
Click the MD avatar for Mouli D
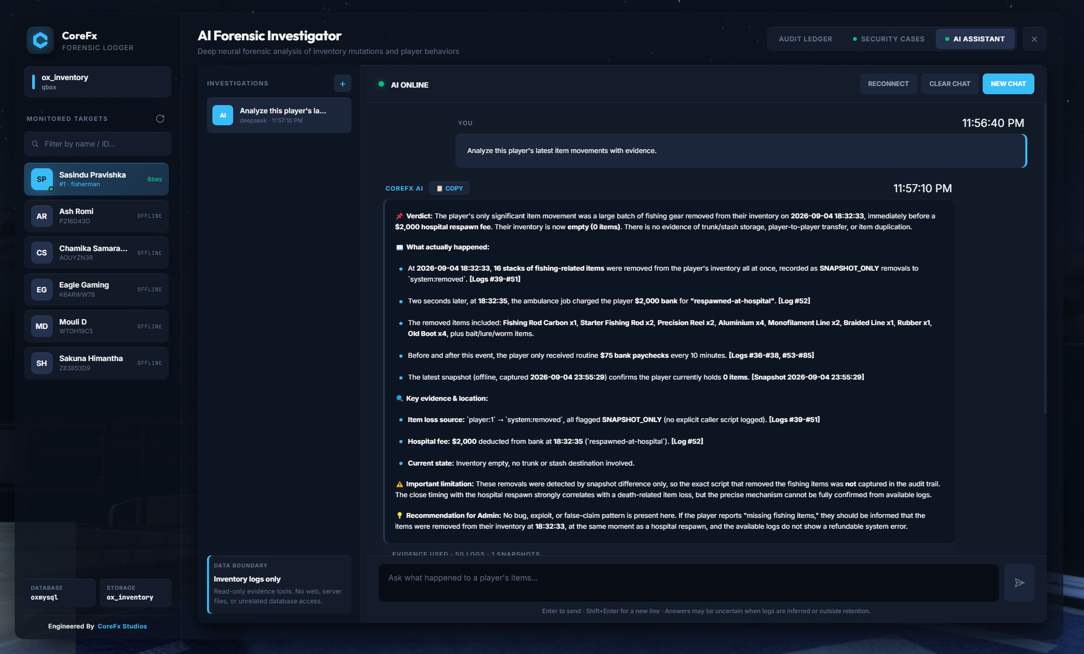point(42,326)
